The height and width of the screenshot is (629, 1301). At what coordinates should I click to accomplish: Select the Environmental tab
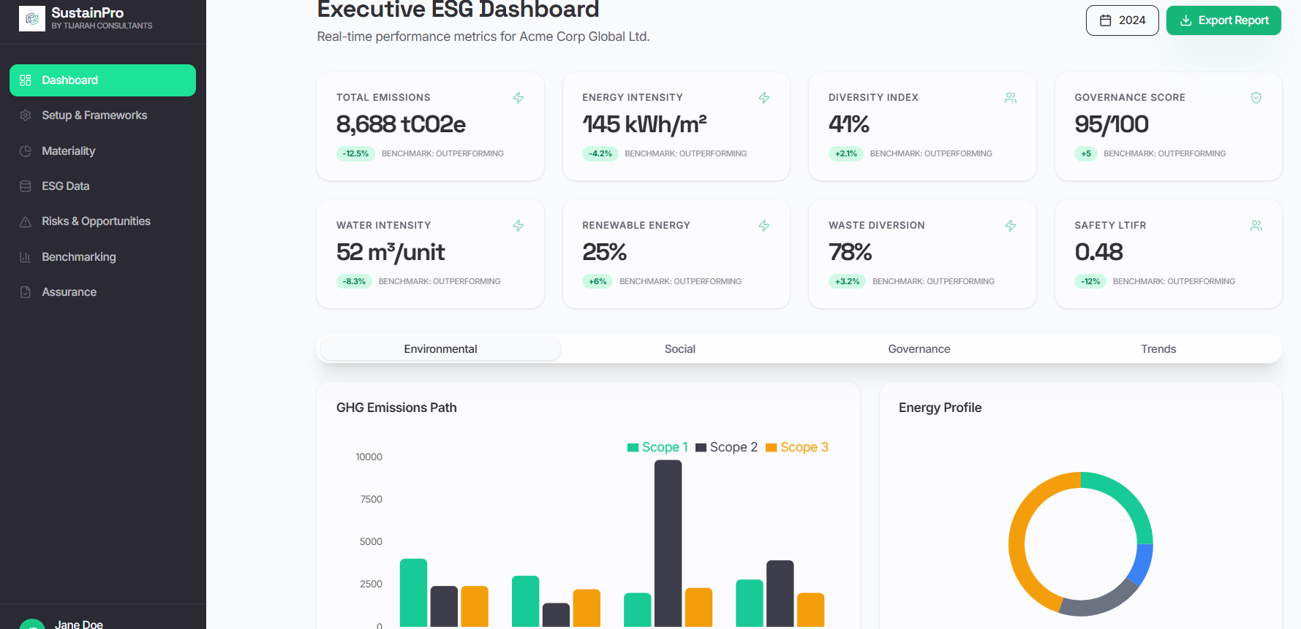440,349
